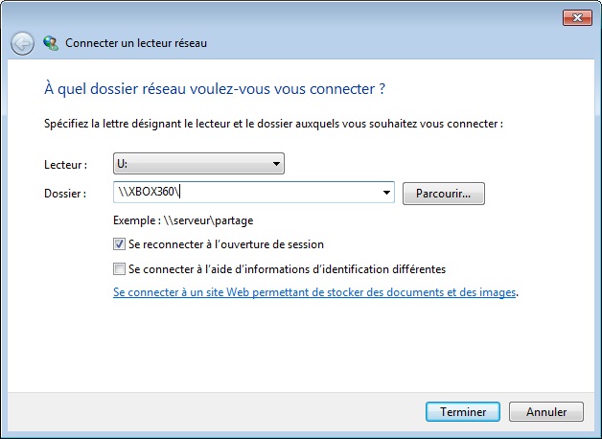The image size is (602, 439).
Task: Cancel the dialog with Annuler
Action: pos(546,412)
